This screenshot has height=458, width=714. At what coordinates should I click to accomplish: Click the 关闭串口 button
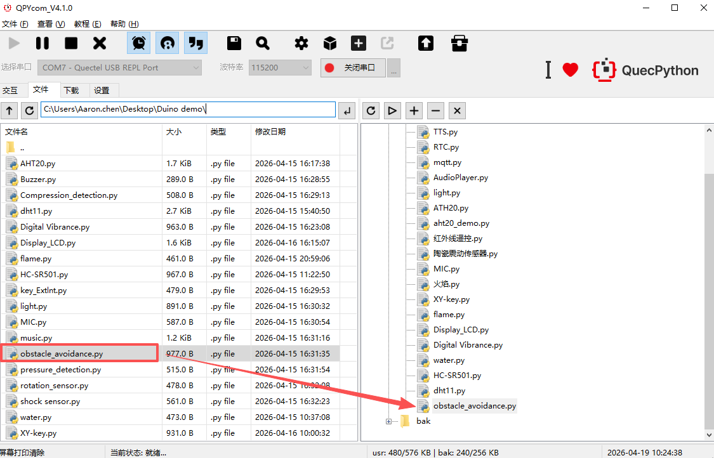[x=353, y=67]
